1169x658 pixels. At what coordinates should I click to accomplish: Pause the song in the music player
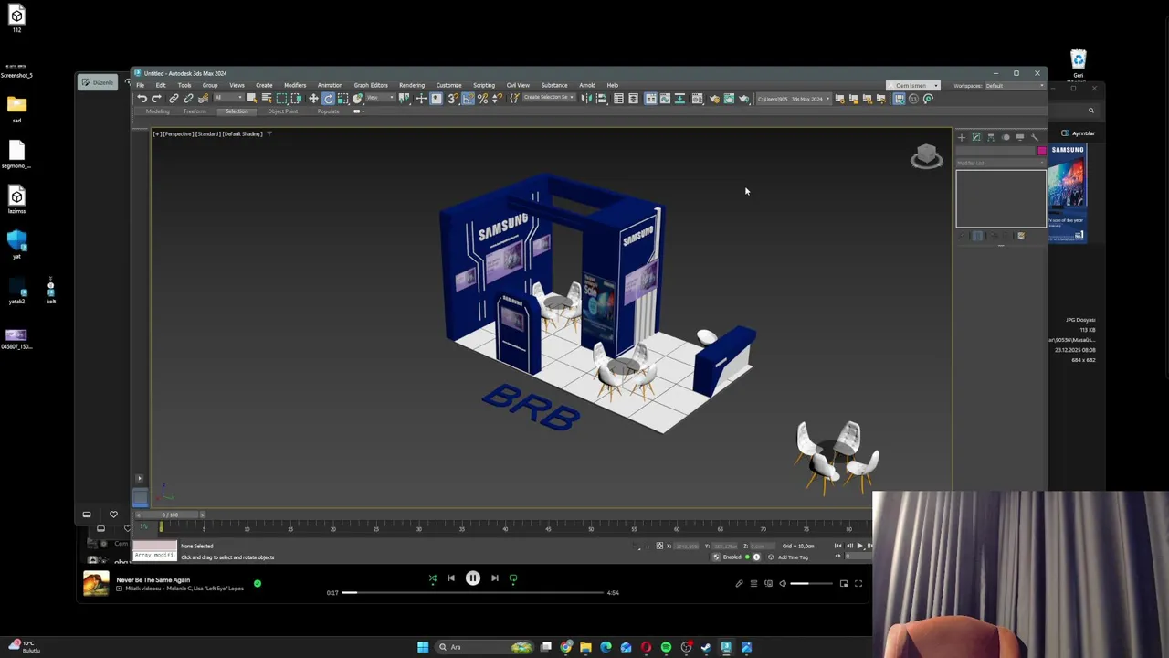473,578
